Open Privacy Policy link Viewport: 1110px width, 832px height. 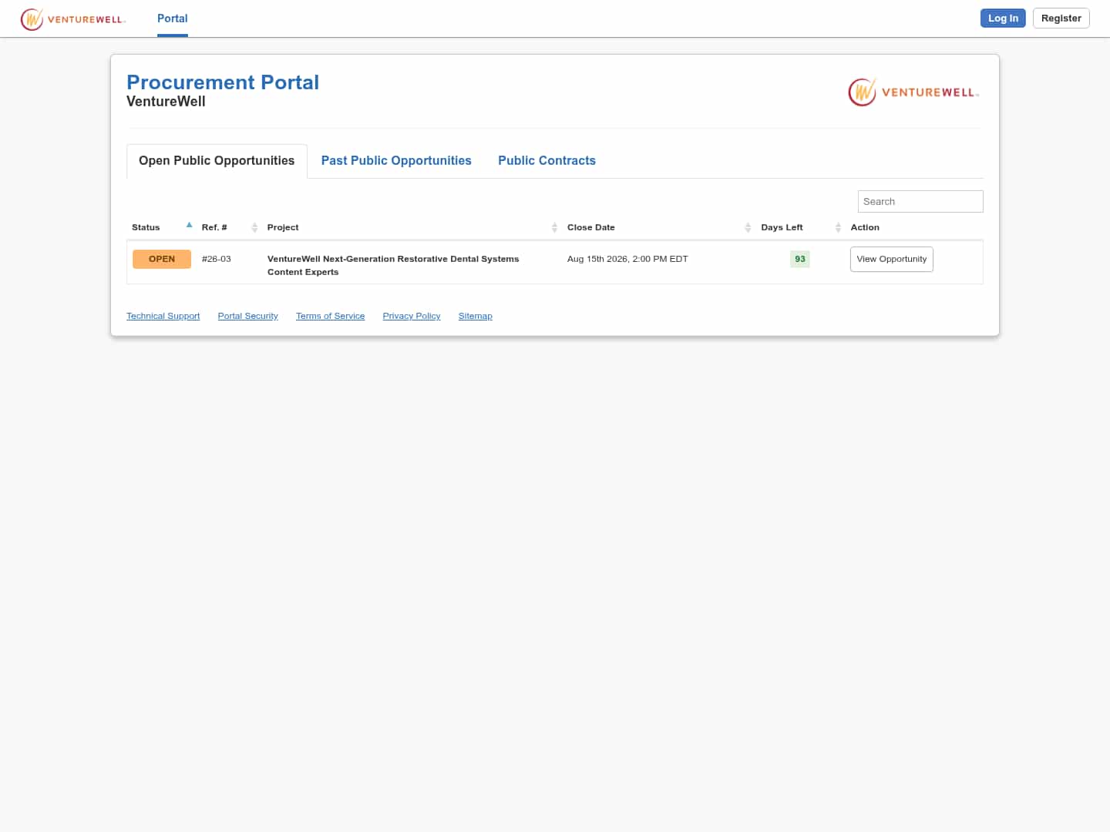[x=412, y=316]
